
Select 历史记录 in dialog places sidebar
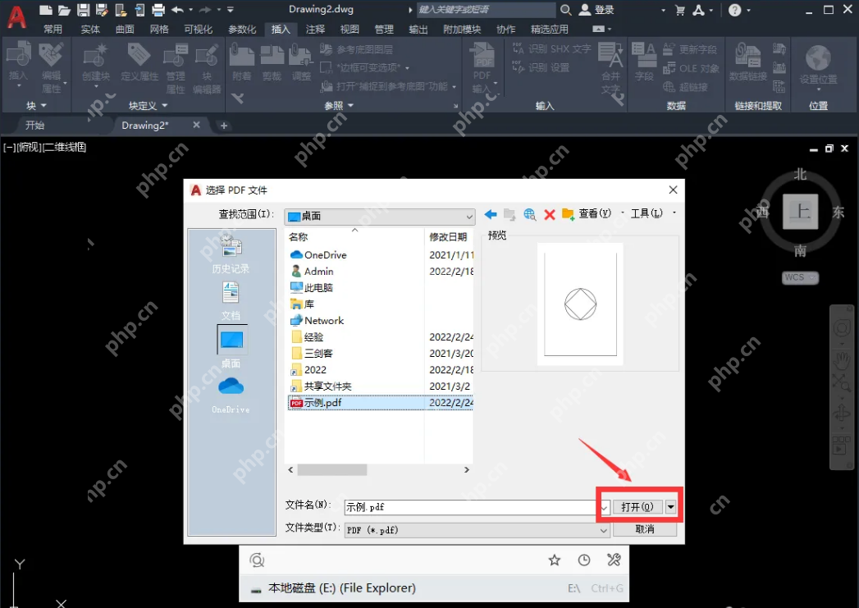231,254
